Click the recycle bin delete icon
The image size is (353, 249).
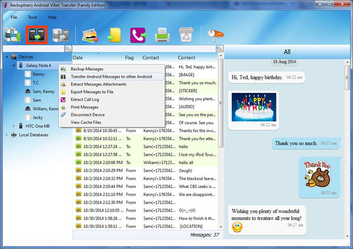click(186, 36)
